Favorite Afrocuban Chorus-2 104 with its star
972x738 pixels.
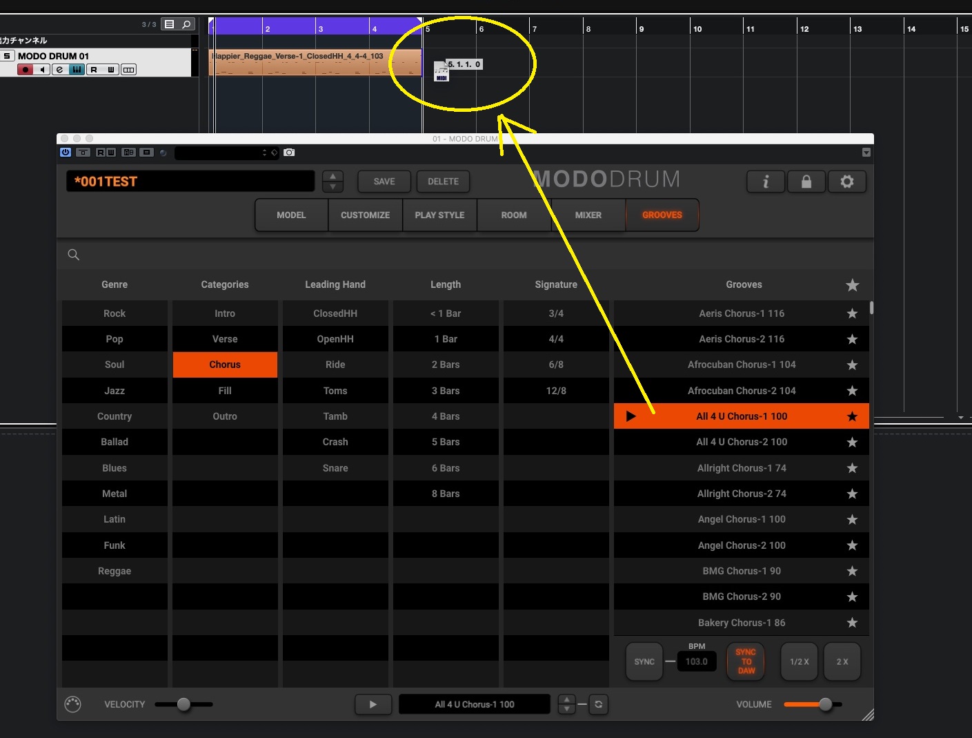coord(852,391)
